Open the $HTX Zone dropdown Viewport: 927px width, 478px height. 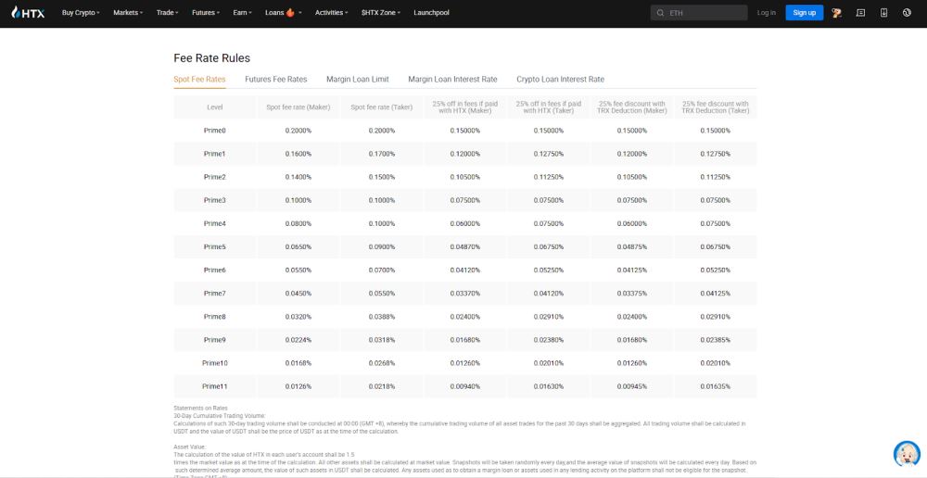tap(381, 12)
